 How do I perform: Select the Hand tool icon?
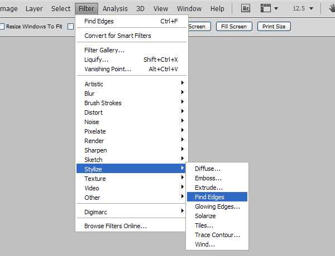(x=331, y=8)
